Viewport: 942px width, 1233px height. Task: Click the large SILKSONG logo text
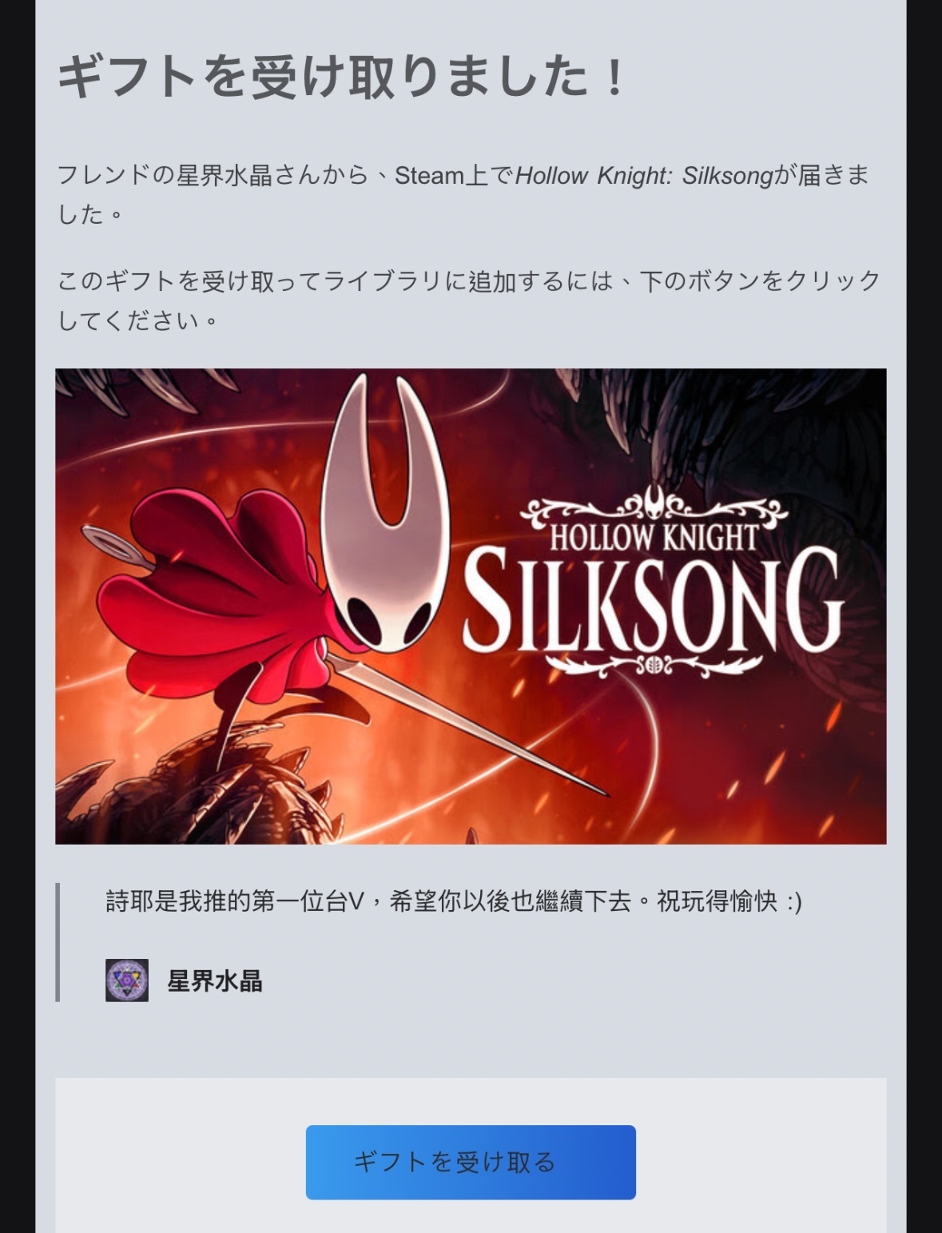[x=653, y=599]
